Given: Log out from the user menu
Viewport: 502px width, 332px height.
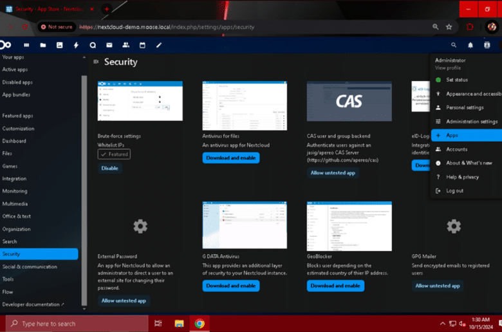Looking at the screenshot, I should point(467,190).
